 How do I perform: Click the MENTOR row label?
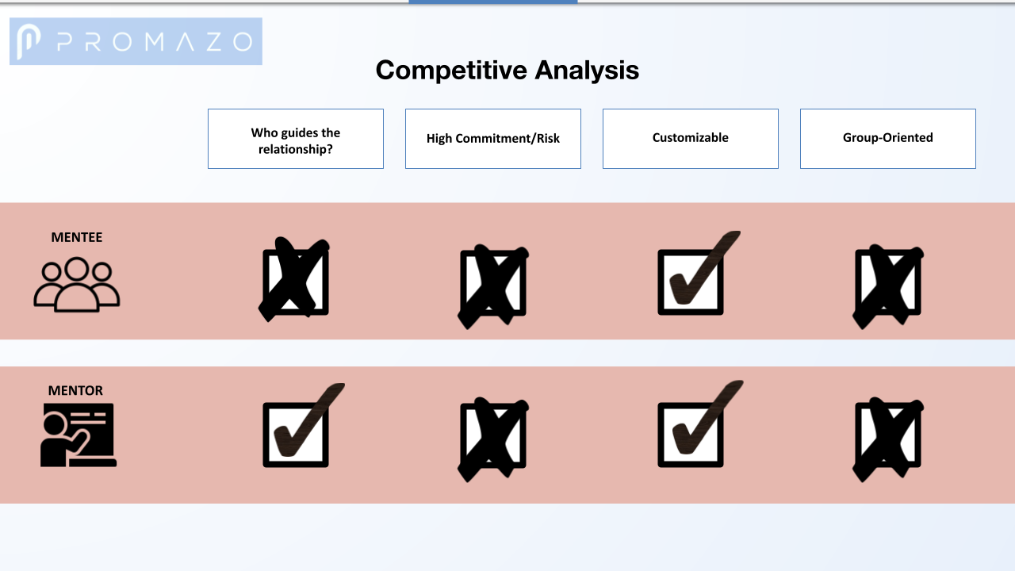click(x=75, y=390)
